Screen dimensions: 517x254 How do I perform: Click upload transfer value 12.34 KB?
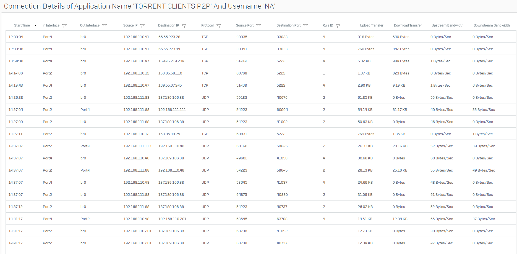tap(365, 243)
